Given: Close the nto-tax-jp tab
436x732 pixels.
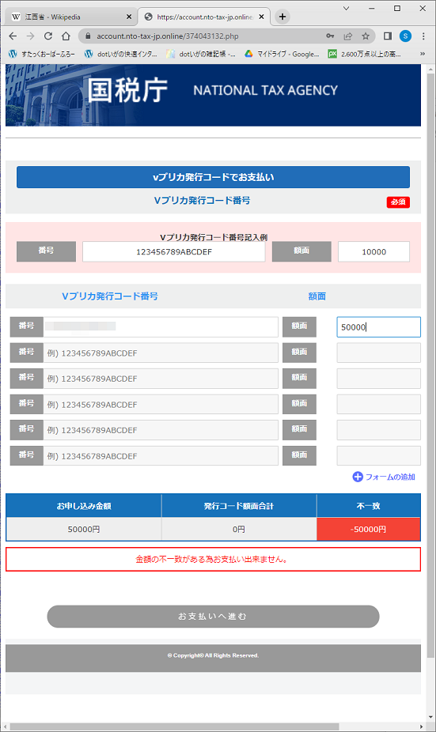Looking at the screenshot, I should [x=261, y=17].
